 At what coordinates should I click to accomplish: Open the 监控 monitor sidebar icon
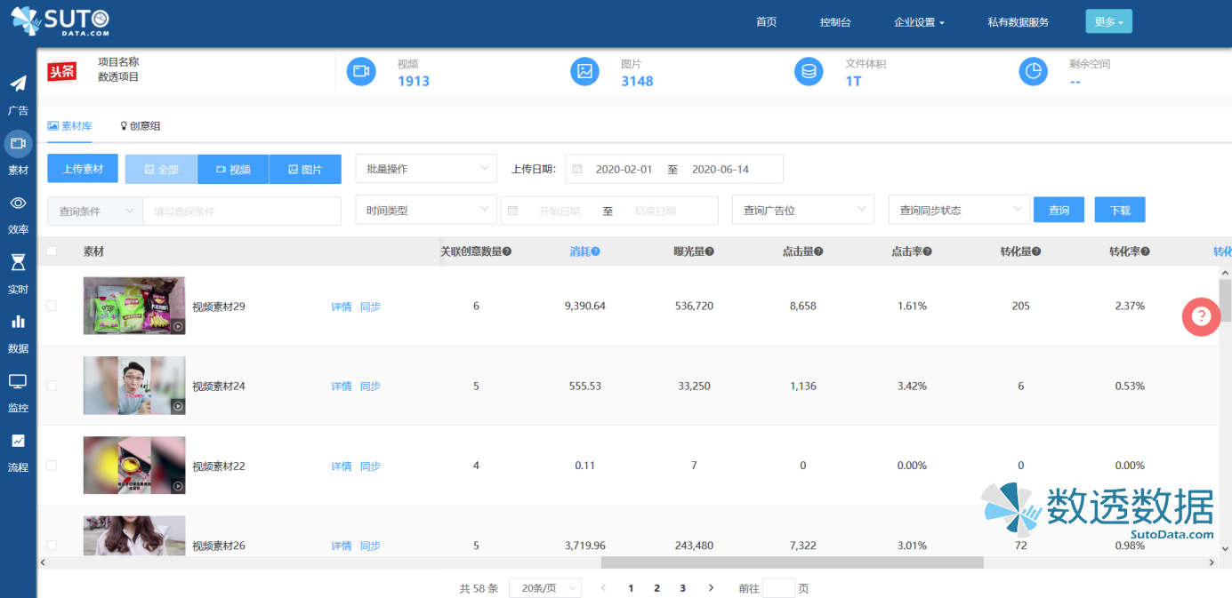click(18, 381)
